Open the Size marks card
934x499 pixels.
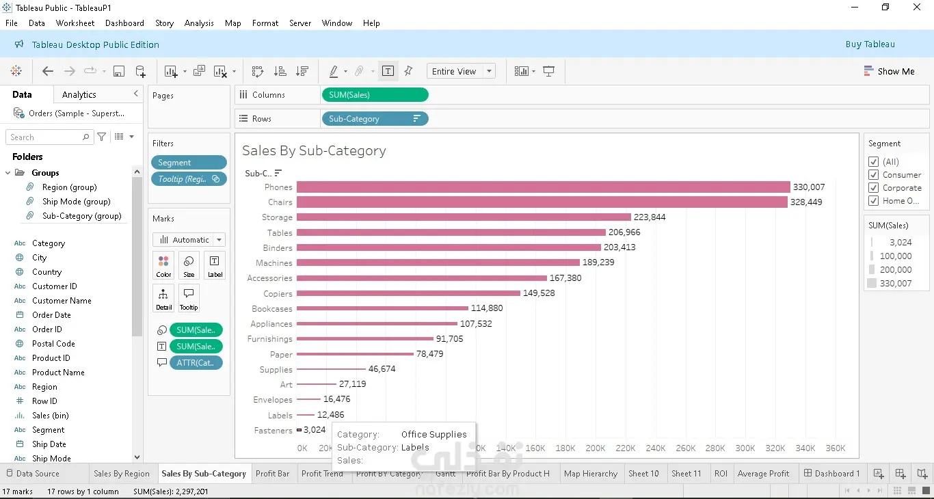pos(189,265)
